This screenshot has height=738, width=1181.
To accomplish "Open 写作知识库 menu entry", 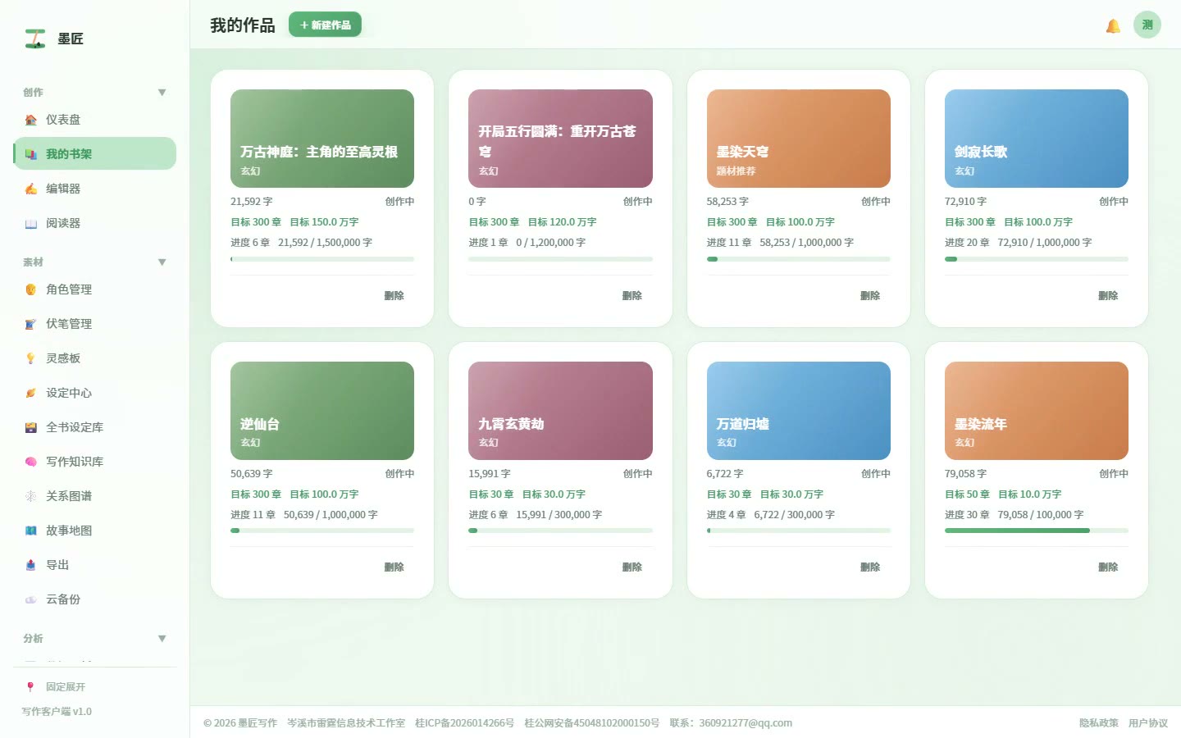I will point(95,462).
